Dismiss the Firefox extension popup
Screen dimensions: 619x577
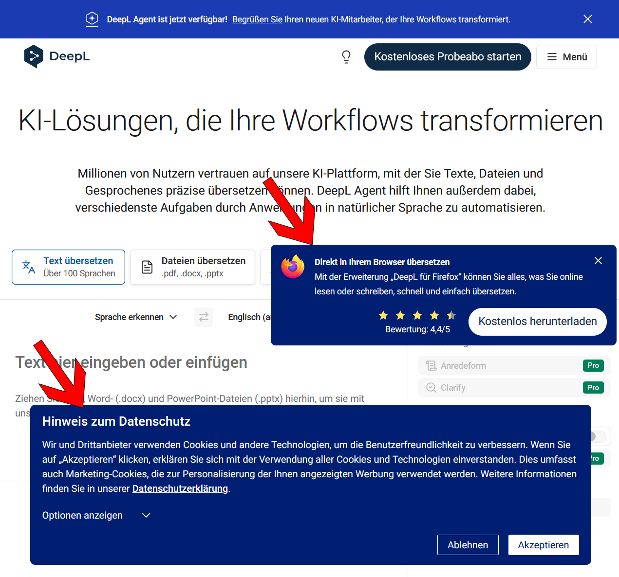tap(599, 261)
